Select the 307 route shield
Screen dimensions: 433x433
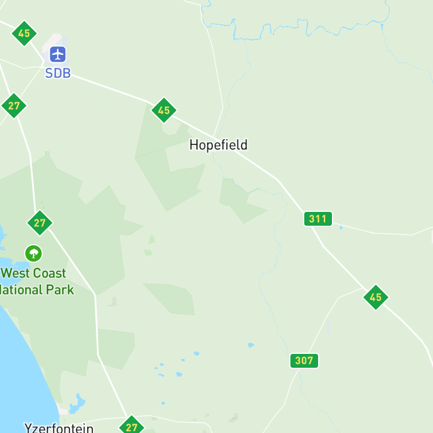[x=304, y=361]
